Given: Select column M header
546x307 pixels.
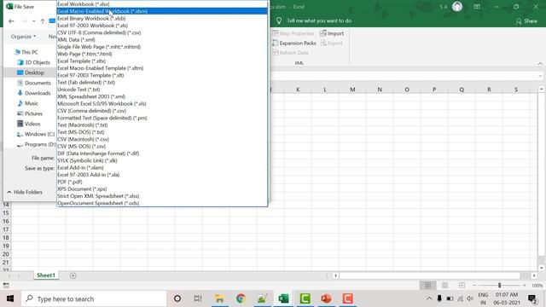Looking at the screenshot, I should (x=352, y=90).
